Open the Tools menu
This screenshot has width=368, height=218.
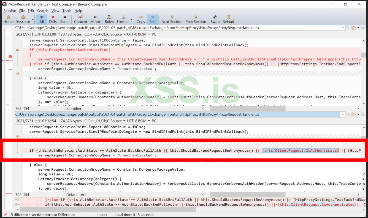click(67, 11)
